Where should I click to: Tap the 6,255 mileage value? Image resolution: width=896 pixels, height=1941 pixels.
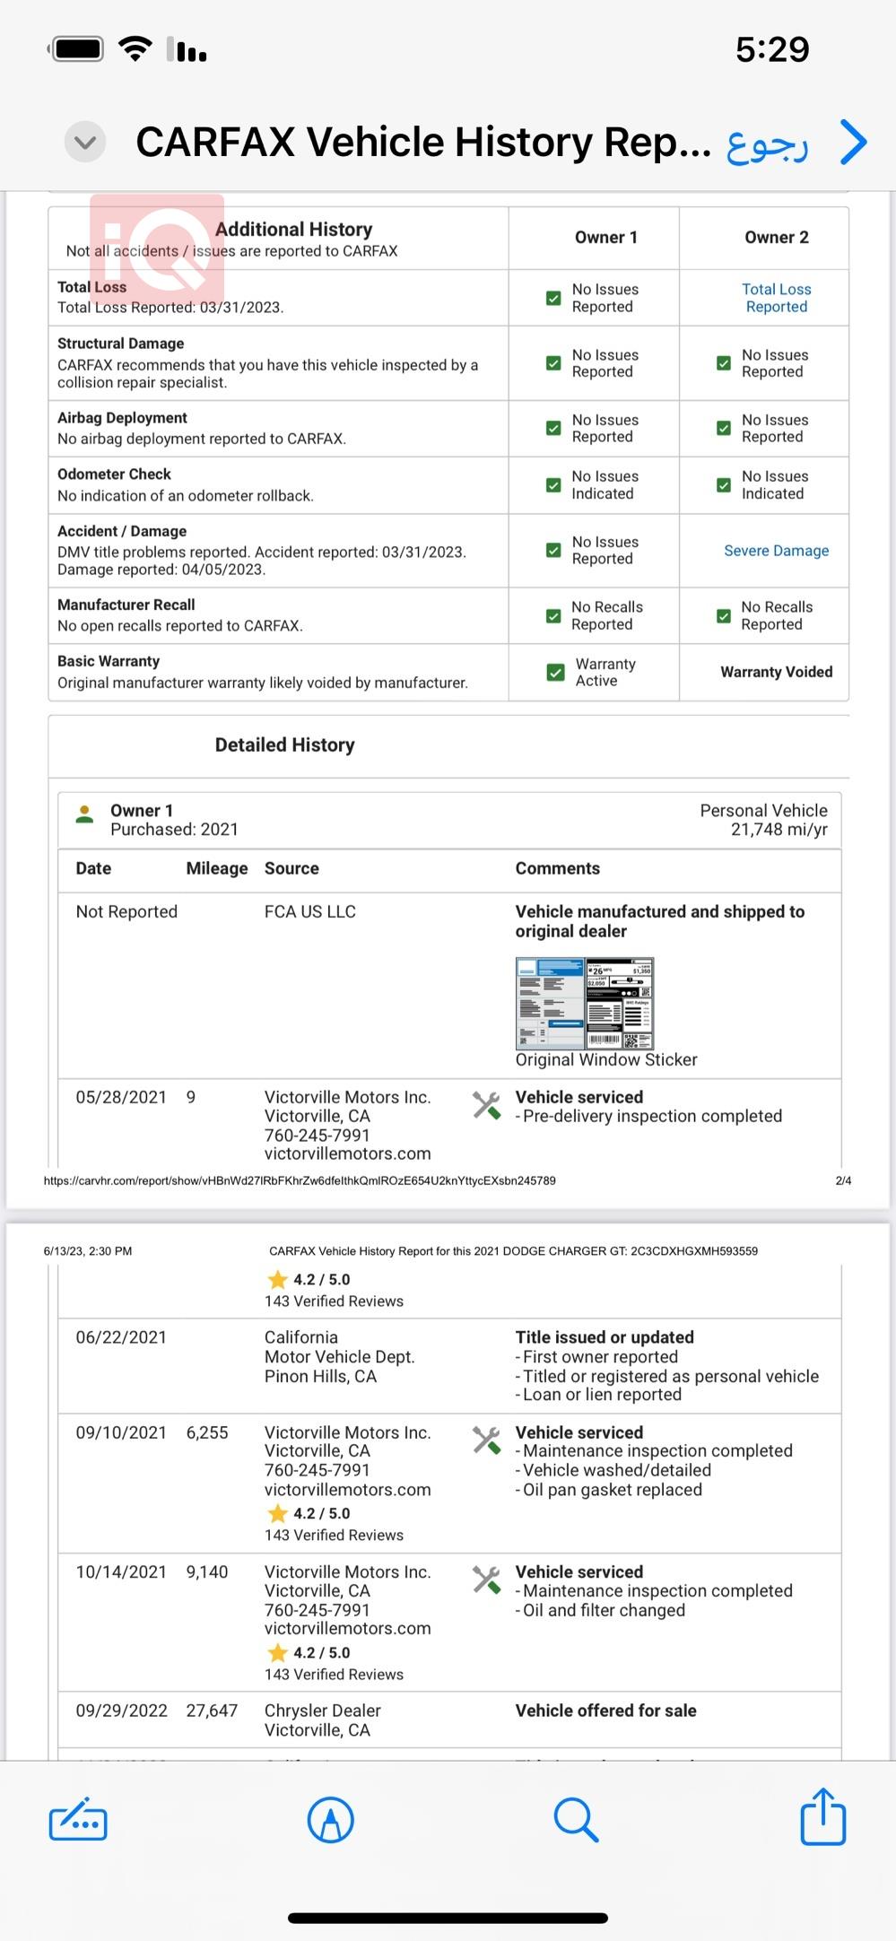pyautogui.click(x=207, y=1432)
